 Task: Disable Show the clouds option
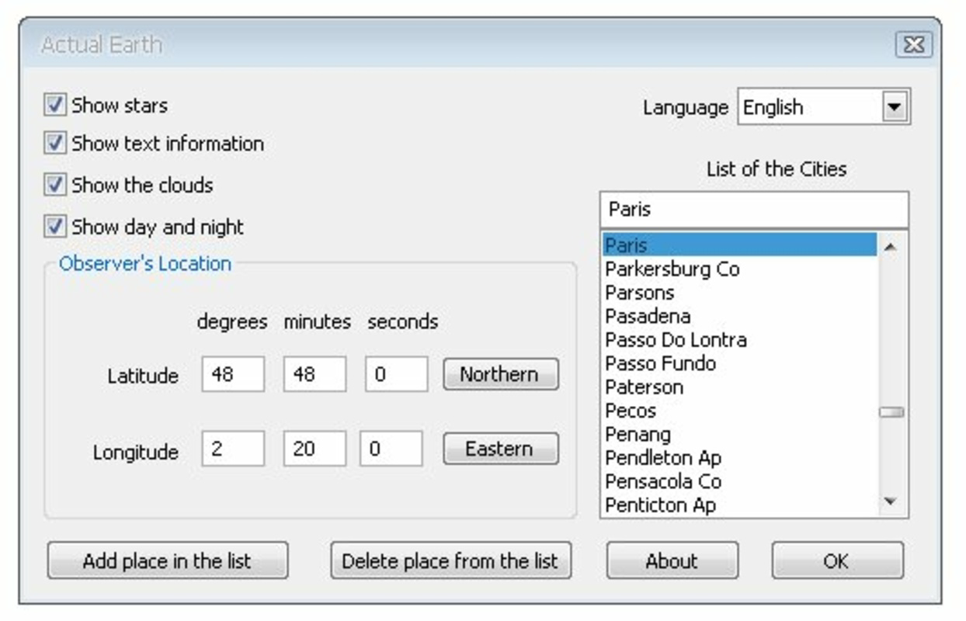click(54, 185)
